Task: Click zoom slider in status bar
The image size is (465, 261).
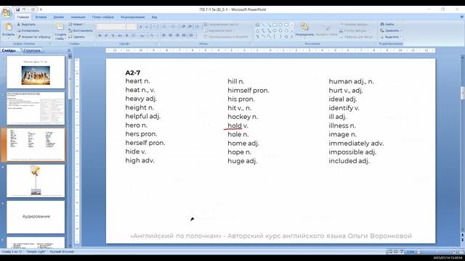Action: click(437, 252)
